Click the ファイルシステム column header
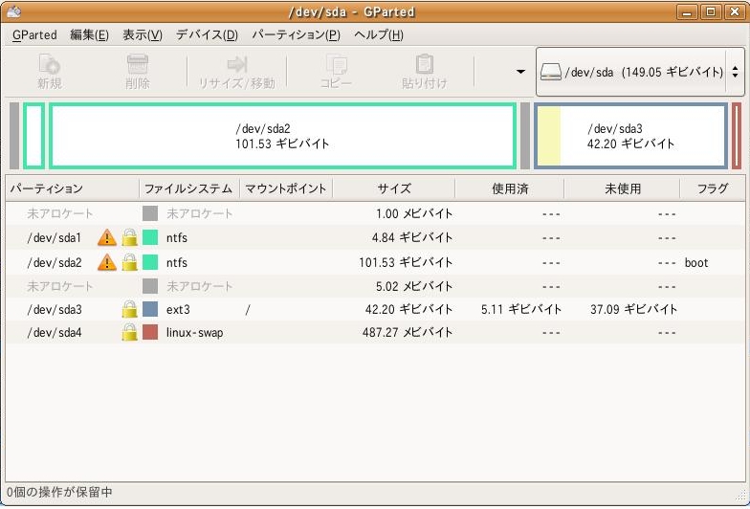 (189, 188)
